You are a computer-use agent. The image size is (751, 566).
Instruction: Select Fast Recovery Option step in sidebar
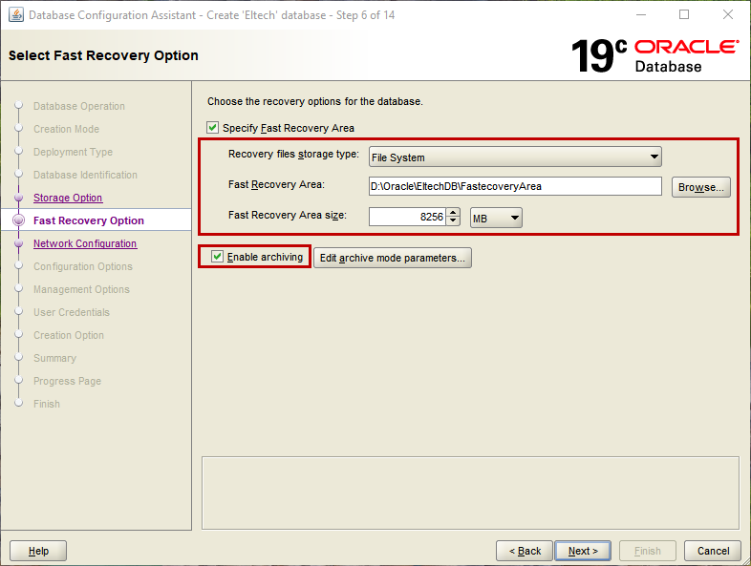pyautogui.click(x=89, y=220)
